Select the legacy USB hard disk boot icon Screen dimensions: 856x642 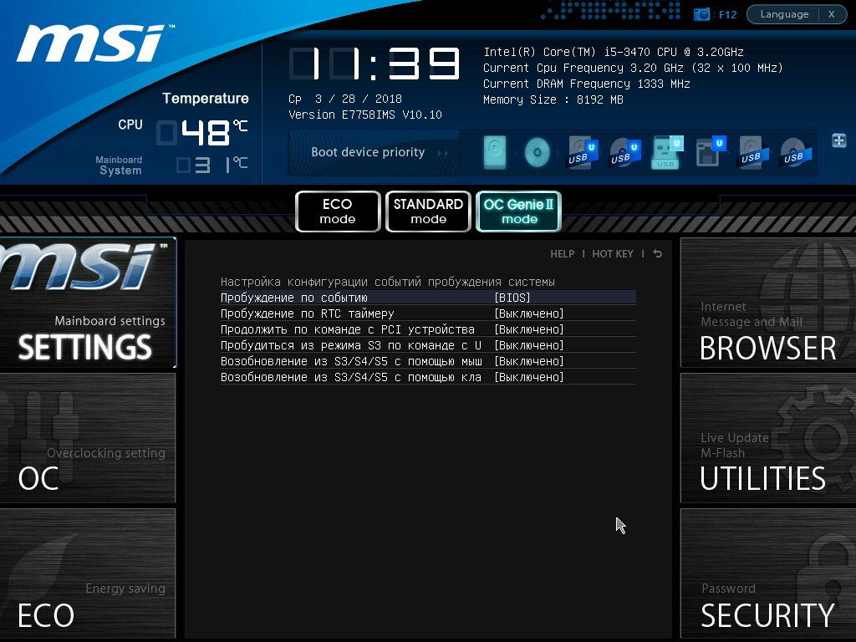pyautogui.click(x=754, y=152)
